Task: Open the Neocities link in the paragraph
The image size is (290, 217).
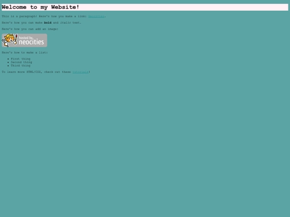Action: point(96,16)
